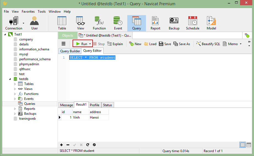The height and width of the screenshot is (156, 254).
Task: Open the Backup toolbar icon
Action: [174, 23]
